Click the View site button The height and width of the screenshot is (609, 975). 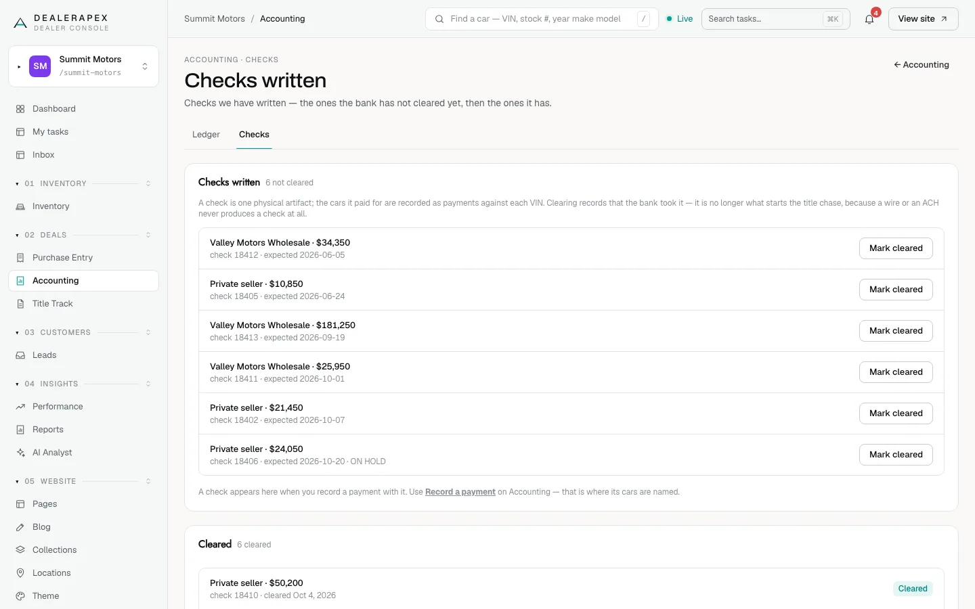coord(923,19)
